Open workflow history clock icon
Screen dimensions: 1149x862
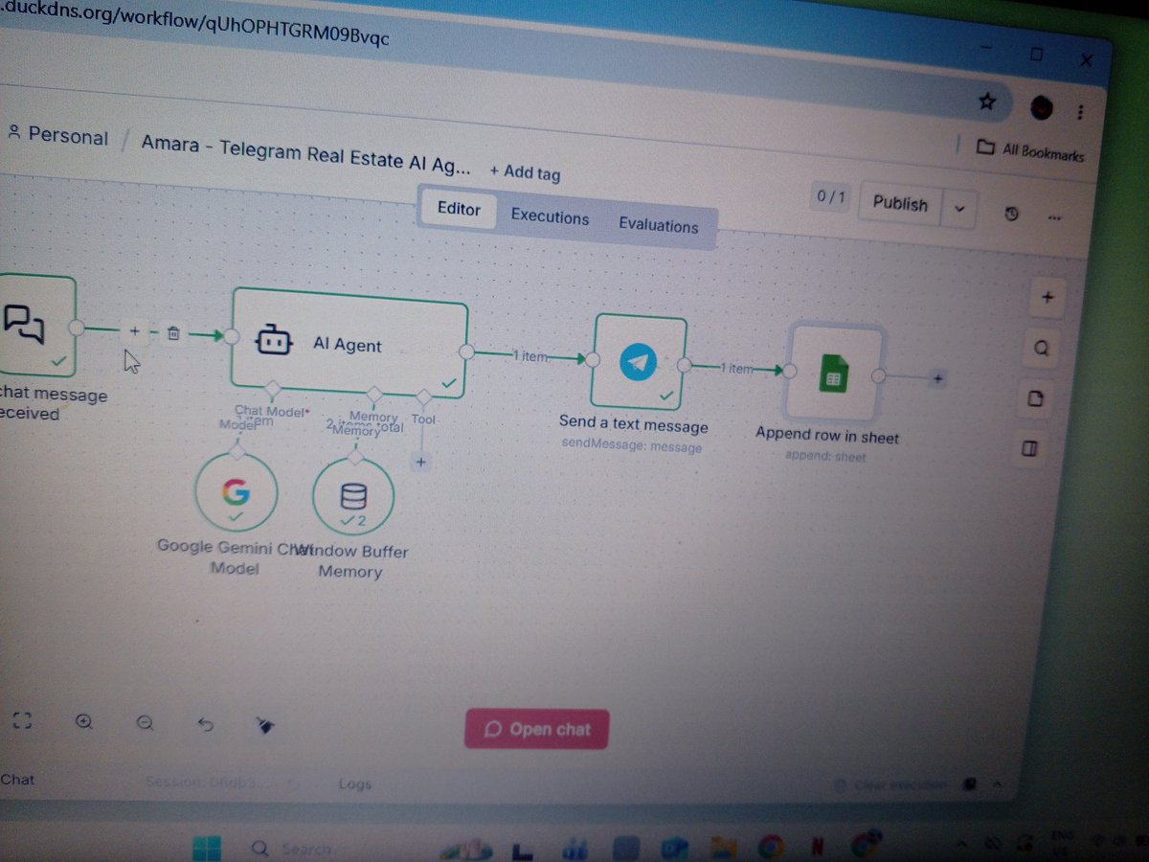(x=1011, y=215)
